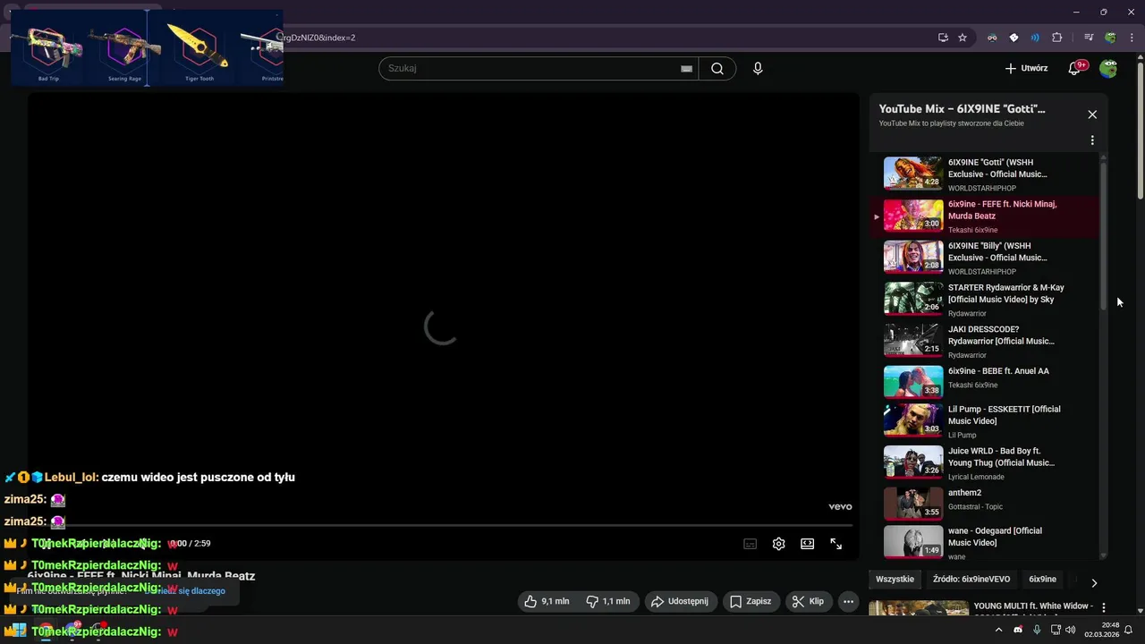This screenshot has height=644, width=1145.
Task: Open Lil Pump - ESSKEETIT video
Action: (985, 421)
